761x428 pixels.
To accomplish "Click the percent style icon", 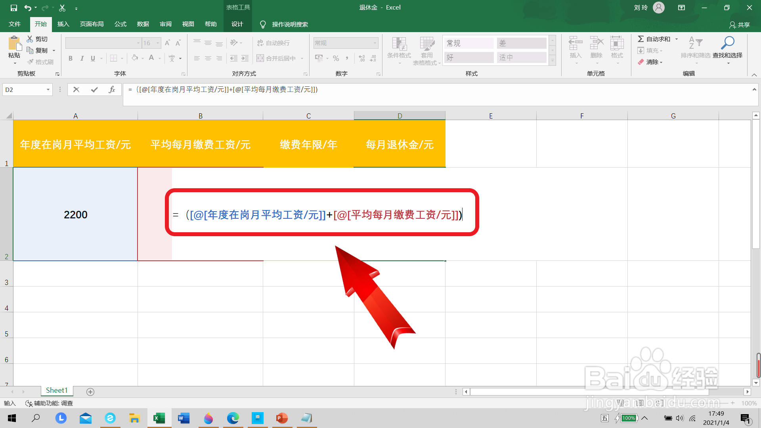I will coord(336,58).
